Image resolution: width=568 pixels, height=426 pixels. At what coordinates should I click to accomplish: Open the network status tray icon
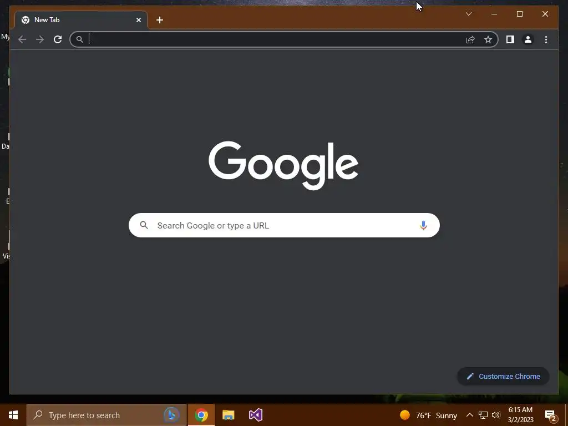tap(483, 415)
